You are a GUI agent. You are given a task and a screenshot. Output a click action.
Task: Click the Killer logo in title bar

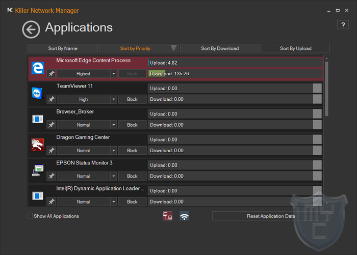10,10
